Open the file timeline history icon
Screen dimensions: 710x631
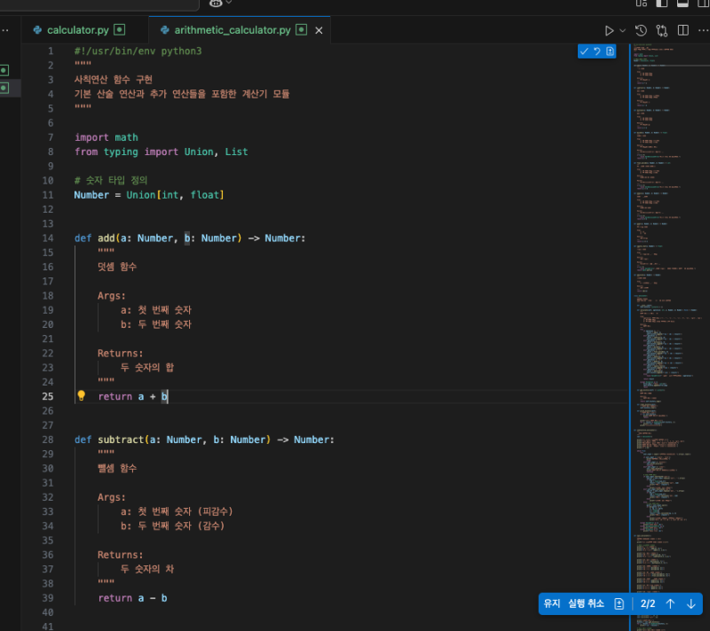tap(641, 30)
